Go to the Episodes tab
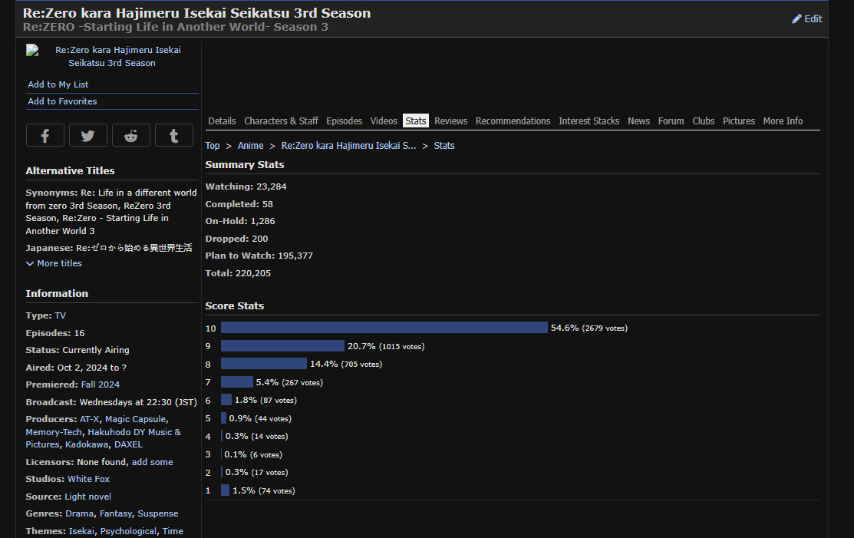Screen dimensions: 854x538 (x=344, y=121)
